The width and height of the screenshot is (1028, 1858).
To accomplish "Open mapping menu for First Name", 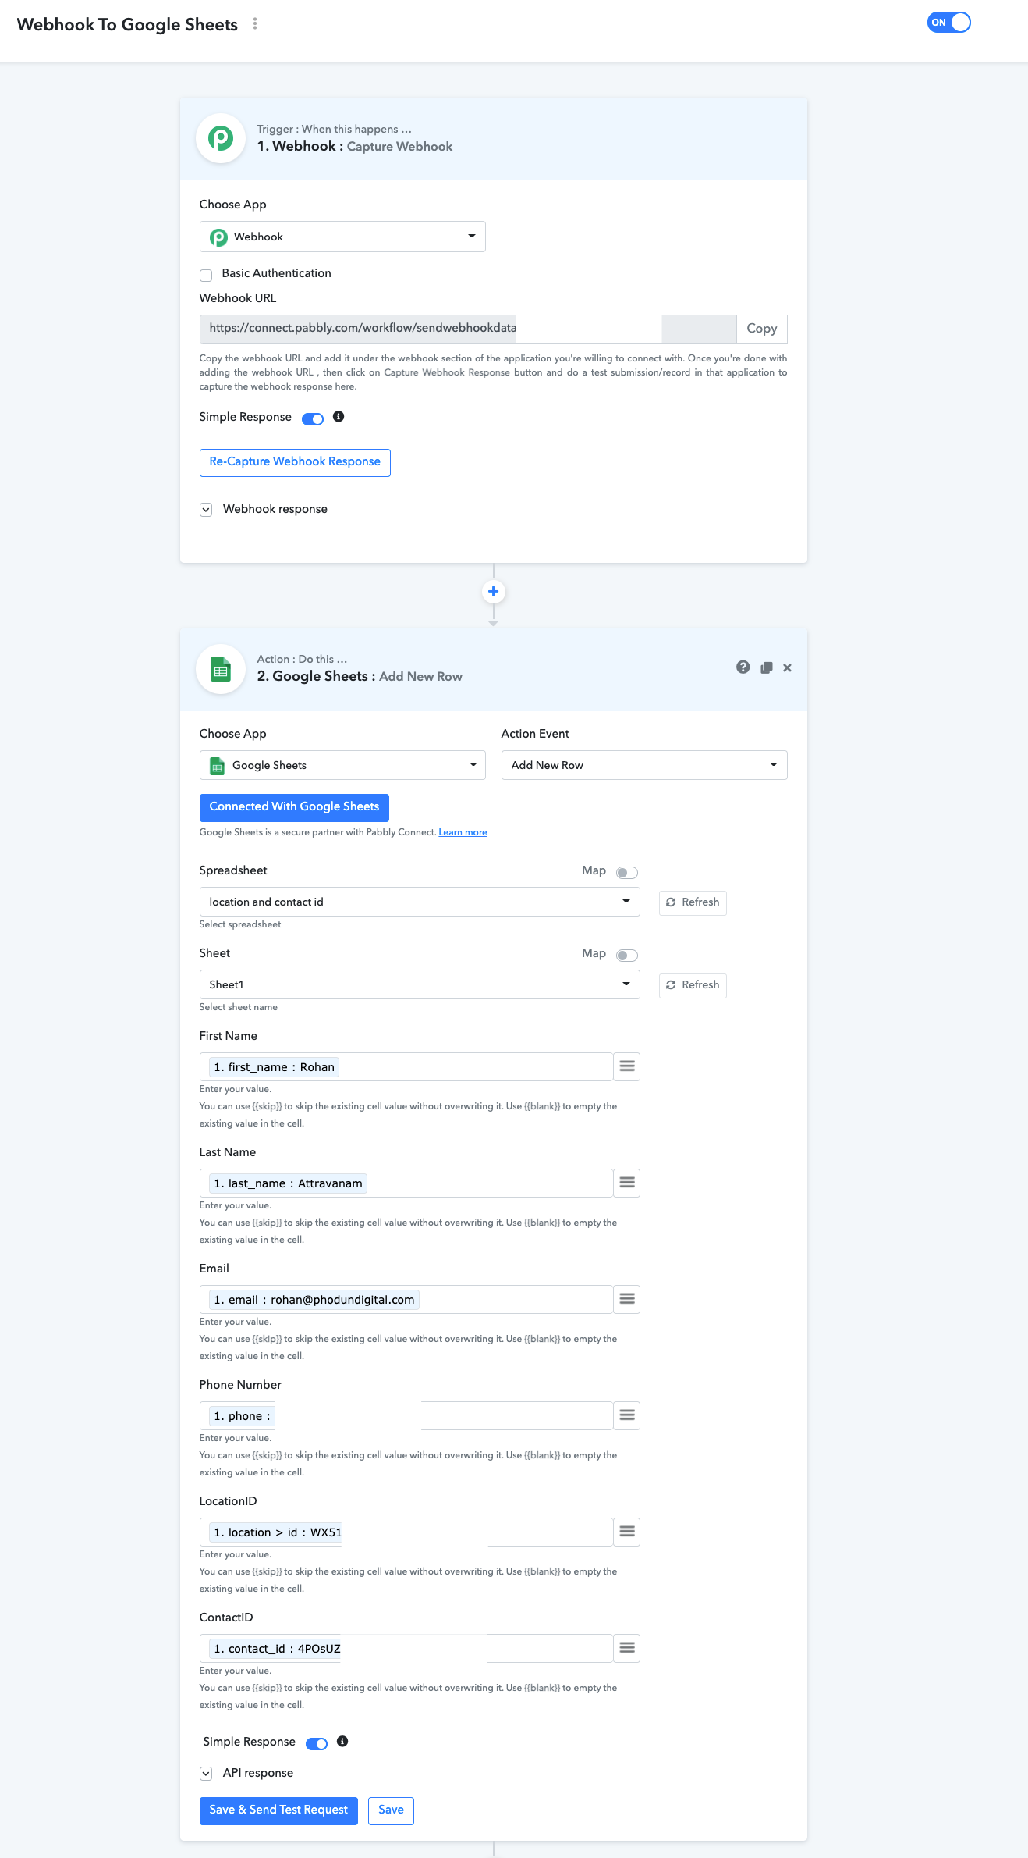I will (627, 1066).
